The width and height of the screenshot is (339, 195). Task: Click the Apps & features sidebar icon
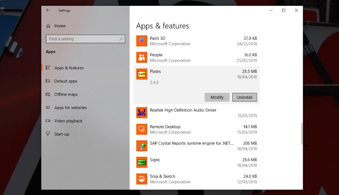[48, 68]
